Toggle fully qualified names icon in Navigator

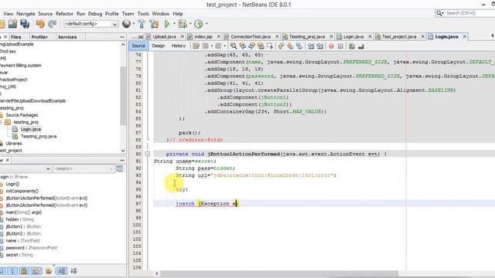click(49, 271)
